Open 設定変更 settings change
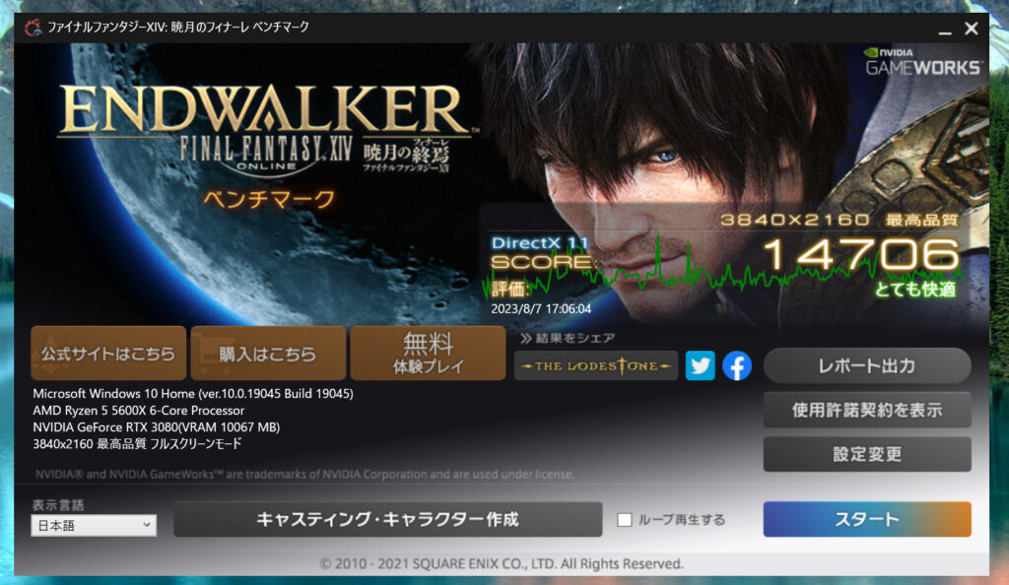The width and height of the screenshot is (1009, 585). point(867,454)
